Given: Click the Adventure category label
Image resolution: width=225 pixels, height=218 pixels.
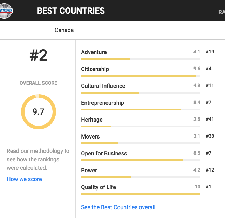Looking at the screenshot, I should (94, 52).
